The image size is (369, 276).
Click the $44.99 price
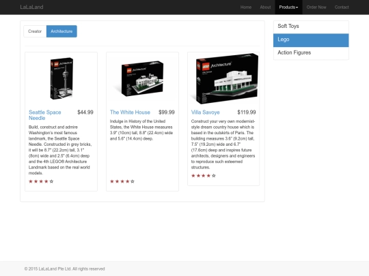(x=85, y=112)
